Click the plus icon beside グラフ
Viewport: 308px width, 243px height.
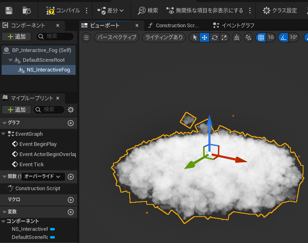(x=71, y=123)
